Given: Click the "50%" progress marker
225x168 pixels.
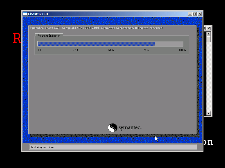Looking at the screenshot, I should [x=111, y=50].
